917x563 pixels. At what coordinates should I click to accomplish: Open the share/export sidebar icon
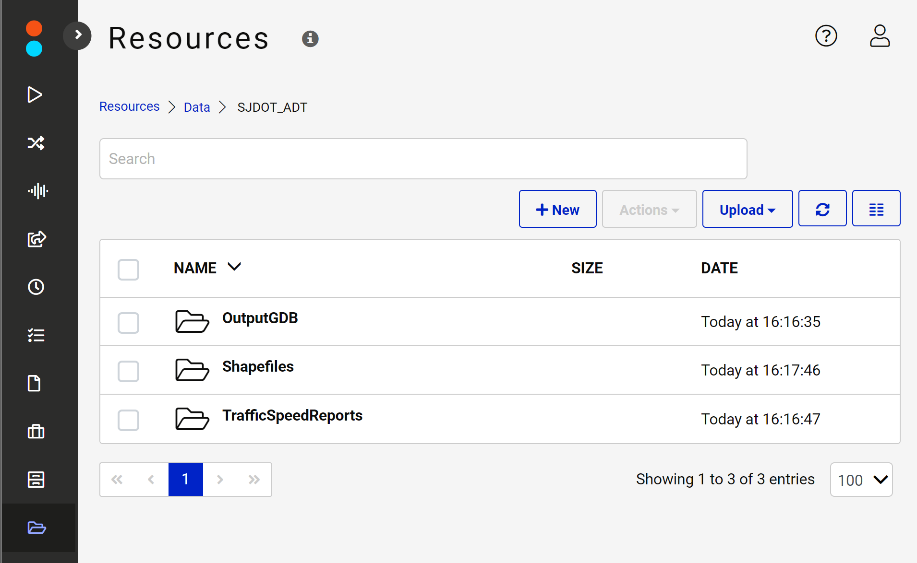coord(36,239)
